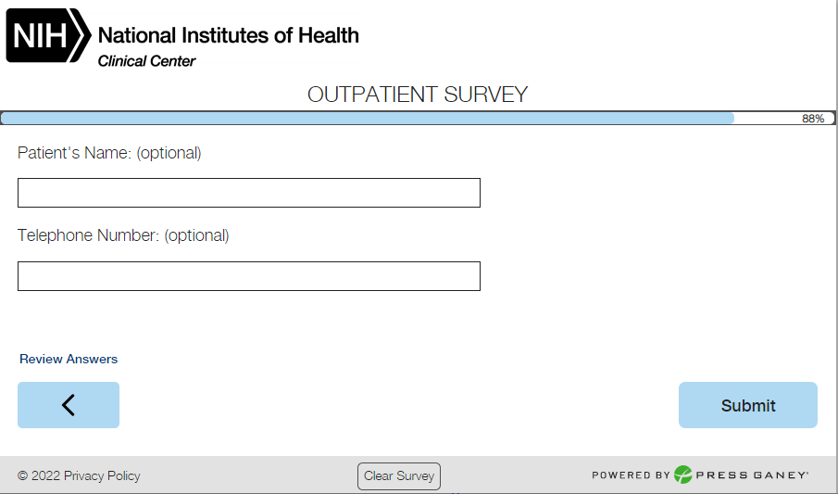
Task: Click the NIH logo badge
Action: pos(48,36)
